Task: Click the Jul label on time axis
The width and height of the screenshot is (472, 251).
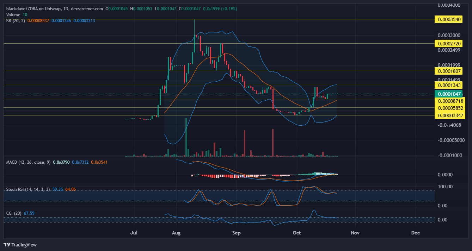Action: click(134, 233)
